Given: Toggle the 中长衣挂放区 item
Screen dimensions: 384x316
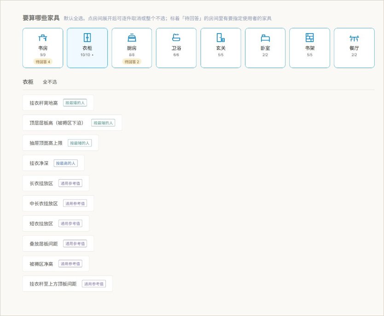Looking at the screenshot, I should click(x=58, y=203).
